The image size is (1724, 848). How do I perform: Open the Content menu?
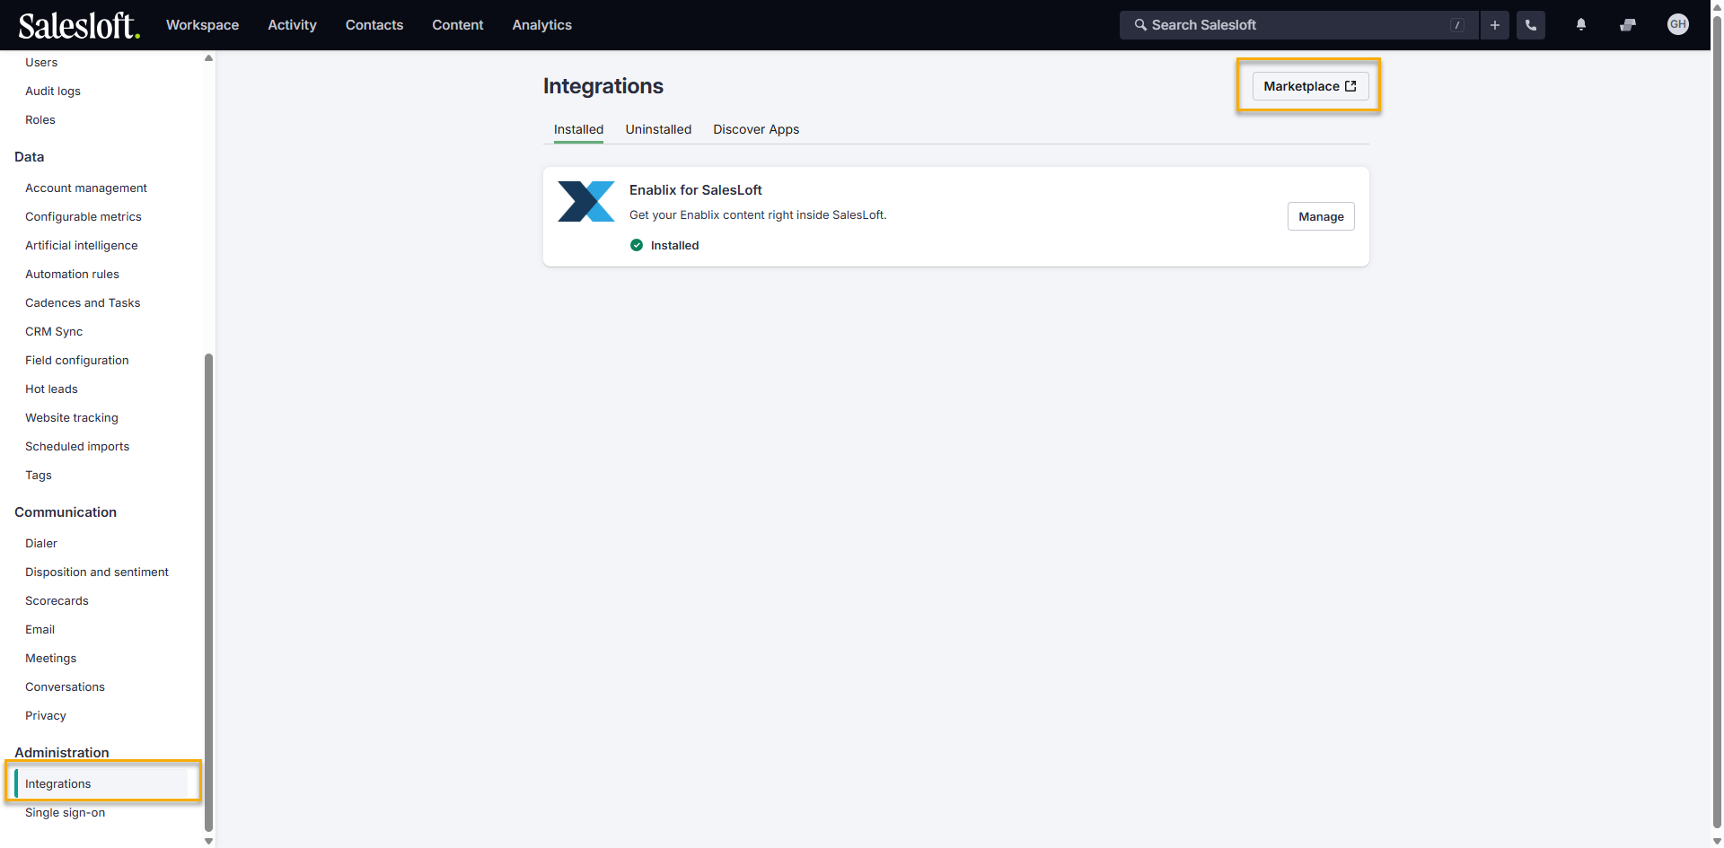(458, 25)
